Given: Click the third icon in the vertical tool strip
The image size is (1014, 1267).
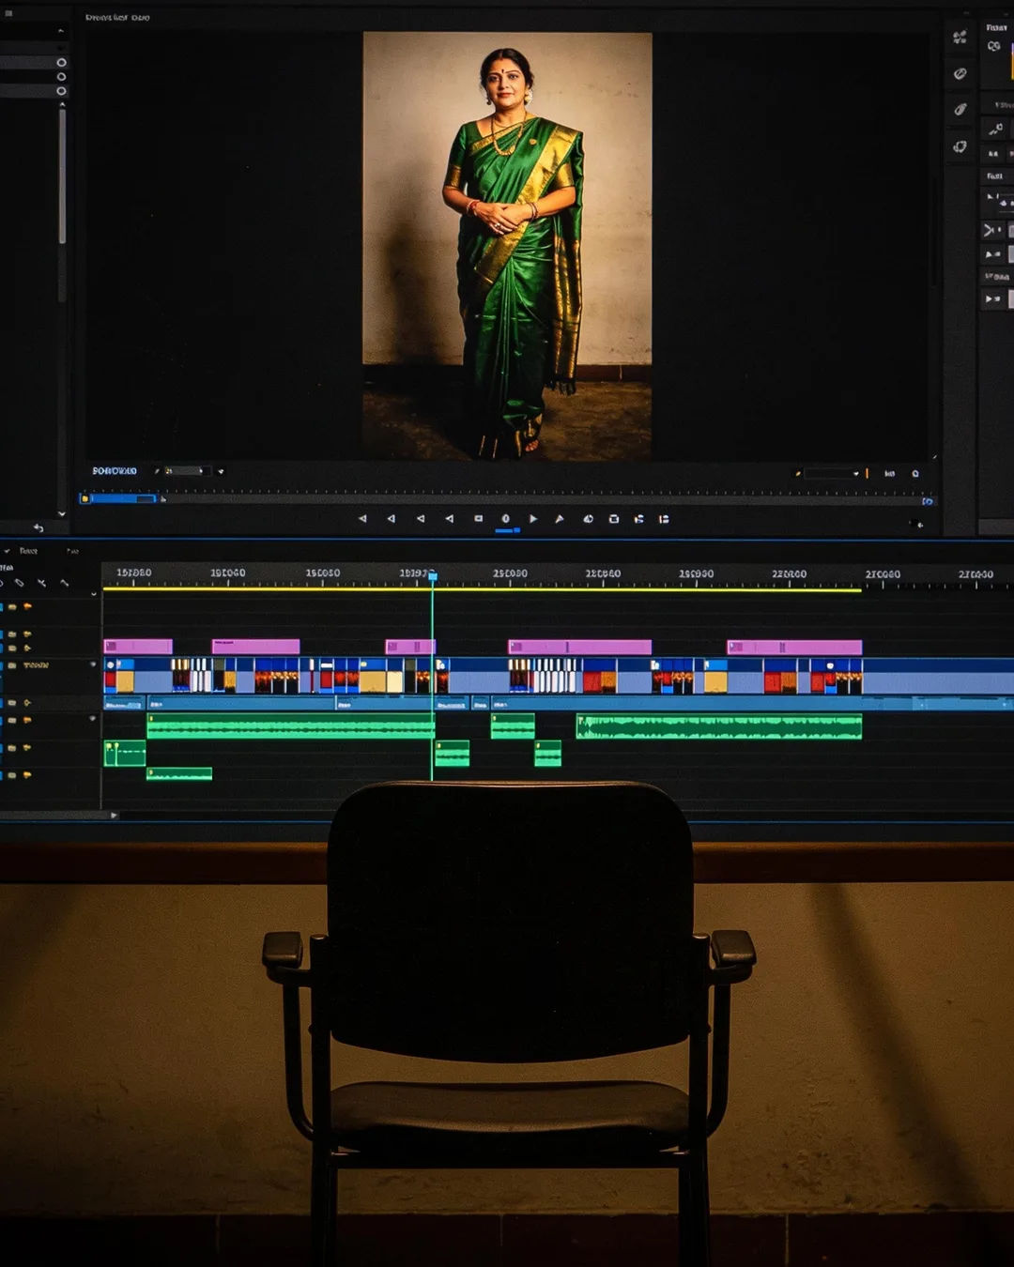Looking at the screenshot, I should [x=960, y=110].
